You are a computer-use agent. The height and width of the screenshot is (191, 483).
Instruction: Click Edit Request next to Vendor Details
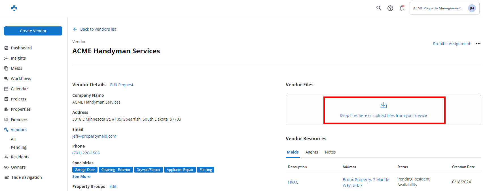(122, 85)
